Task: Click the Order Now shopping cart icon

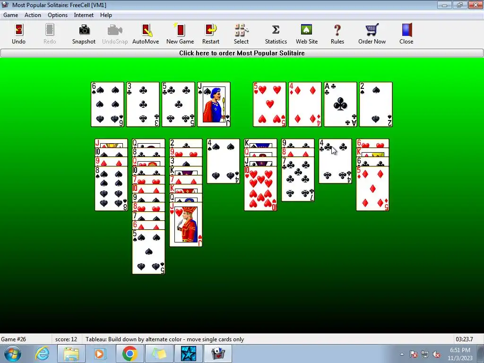Action: (372, 34)
